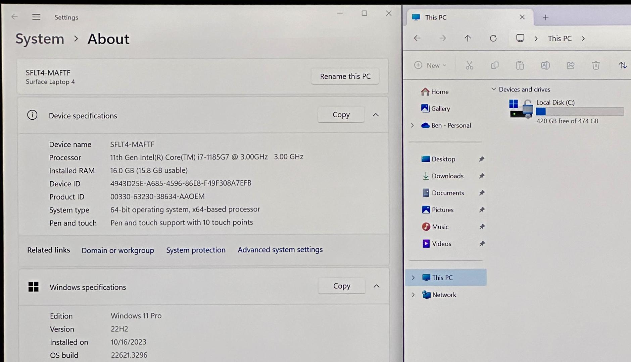631x362 pixels.
Task: Refresh the This PC folder view
Action: click(x=493, y=39)
